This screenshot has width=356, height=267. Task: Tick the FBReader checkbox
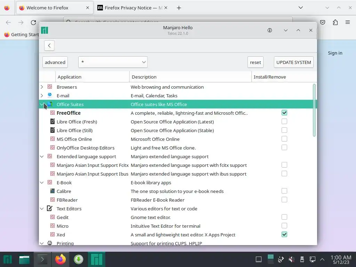click(284, 200)
